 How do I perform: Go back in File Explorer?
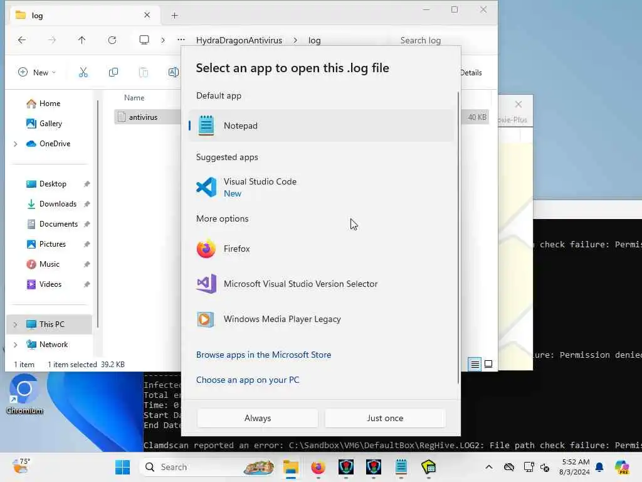click(22, 40)
